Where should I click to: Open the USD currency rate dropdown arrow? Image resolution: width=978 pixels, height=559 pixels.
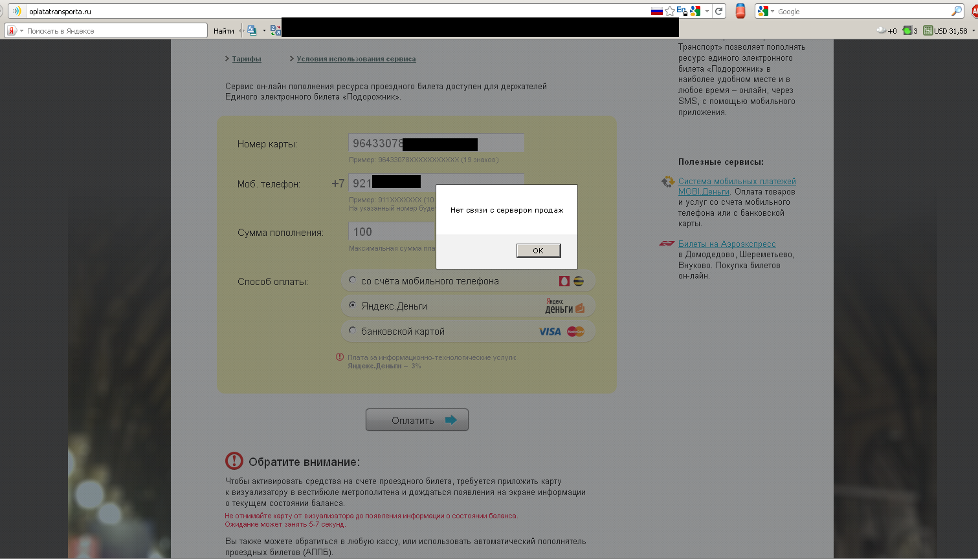tap(973, 30)
